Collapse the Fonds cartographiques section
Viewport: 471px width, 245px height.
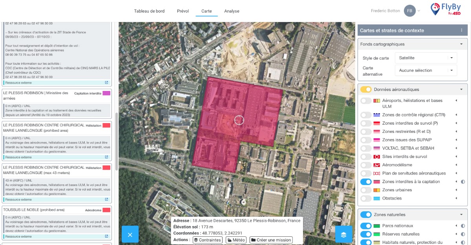(462, 44)
